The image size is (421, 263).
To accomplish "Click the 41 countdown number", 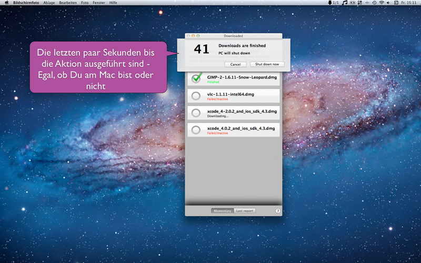I will click(x=202, y=49).
